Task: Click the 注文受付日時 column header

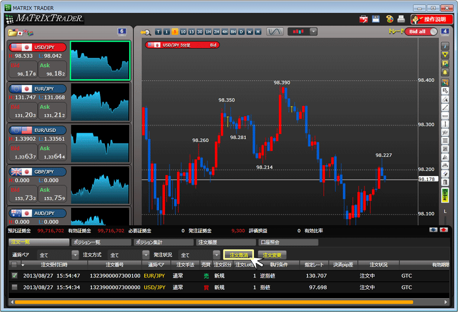Action: pyautogui.click(x=54, y=264)
